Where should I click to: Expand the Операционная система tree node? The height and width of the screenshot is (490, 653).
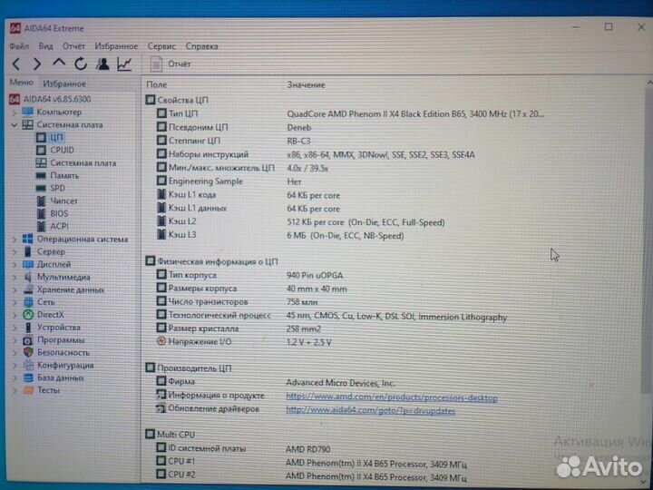[15, 240]
